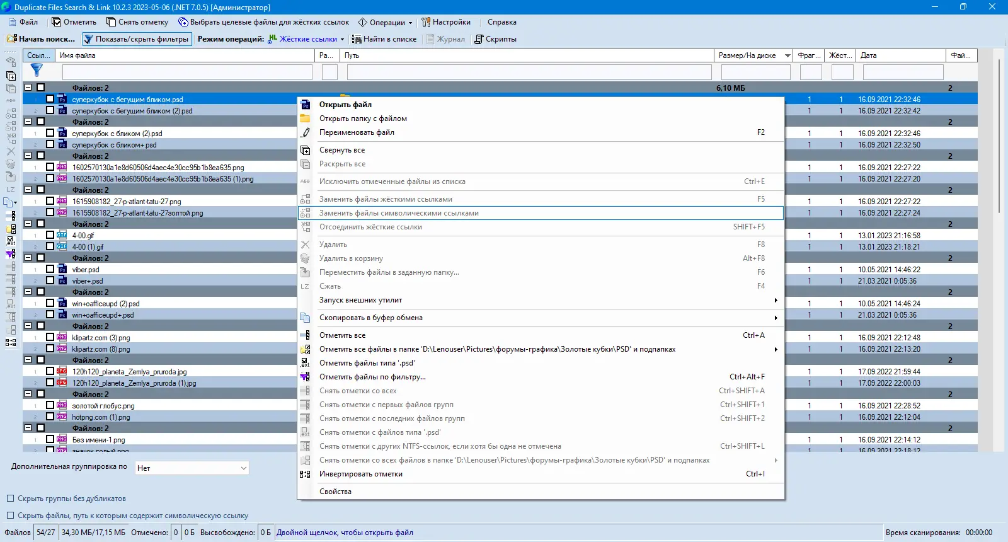Viewport: 1008px width, 542px height.
Task: Choose 'Переименовать файл' menu item
Action: pos(541,132)
